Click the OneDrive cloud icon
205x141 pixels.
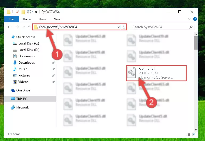point(13,90)
